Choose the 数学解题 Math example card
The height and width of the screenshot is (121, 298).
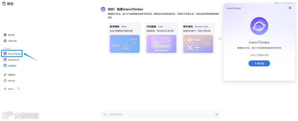pos(125,39)
